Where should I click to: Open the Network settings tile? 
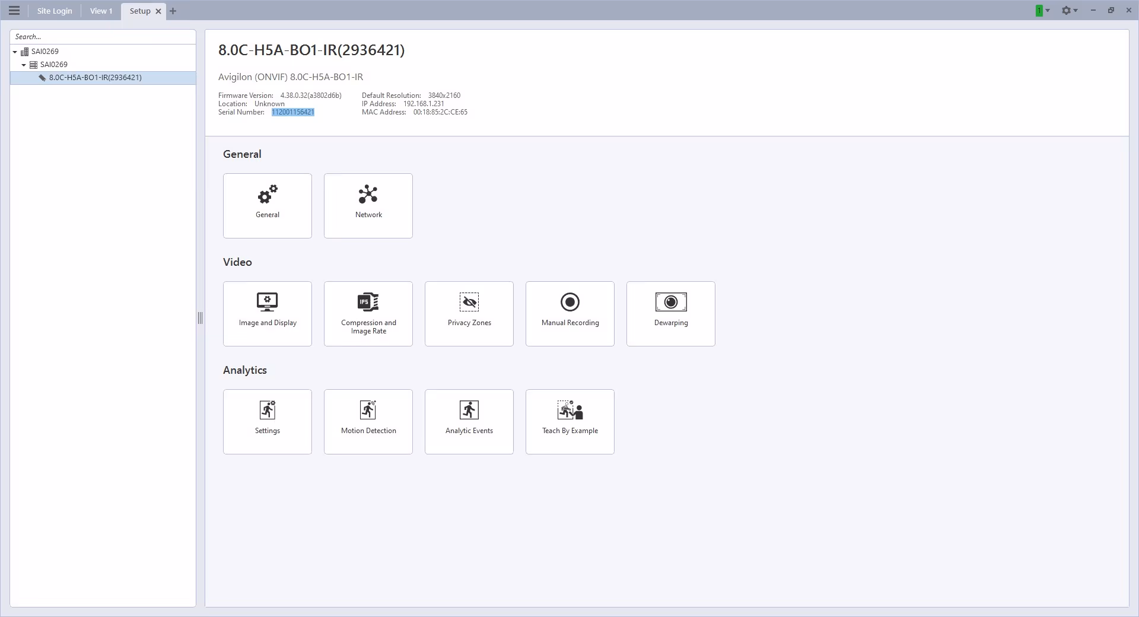368,206
